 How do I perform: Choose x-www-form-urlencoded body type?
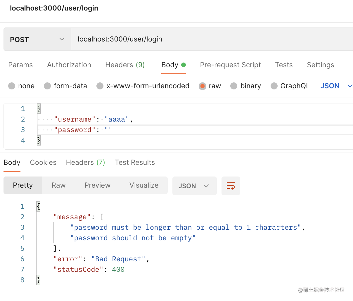click(x=100, y=86)
